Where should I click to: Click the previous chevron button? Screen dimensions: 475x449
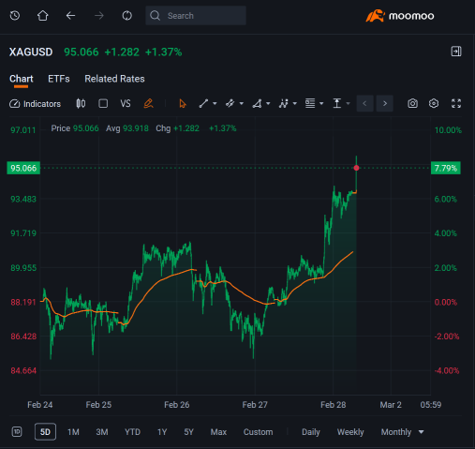click(x=365, y=103)
